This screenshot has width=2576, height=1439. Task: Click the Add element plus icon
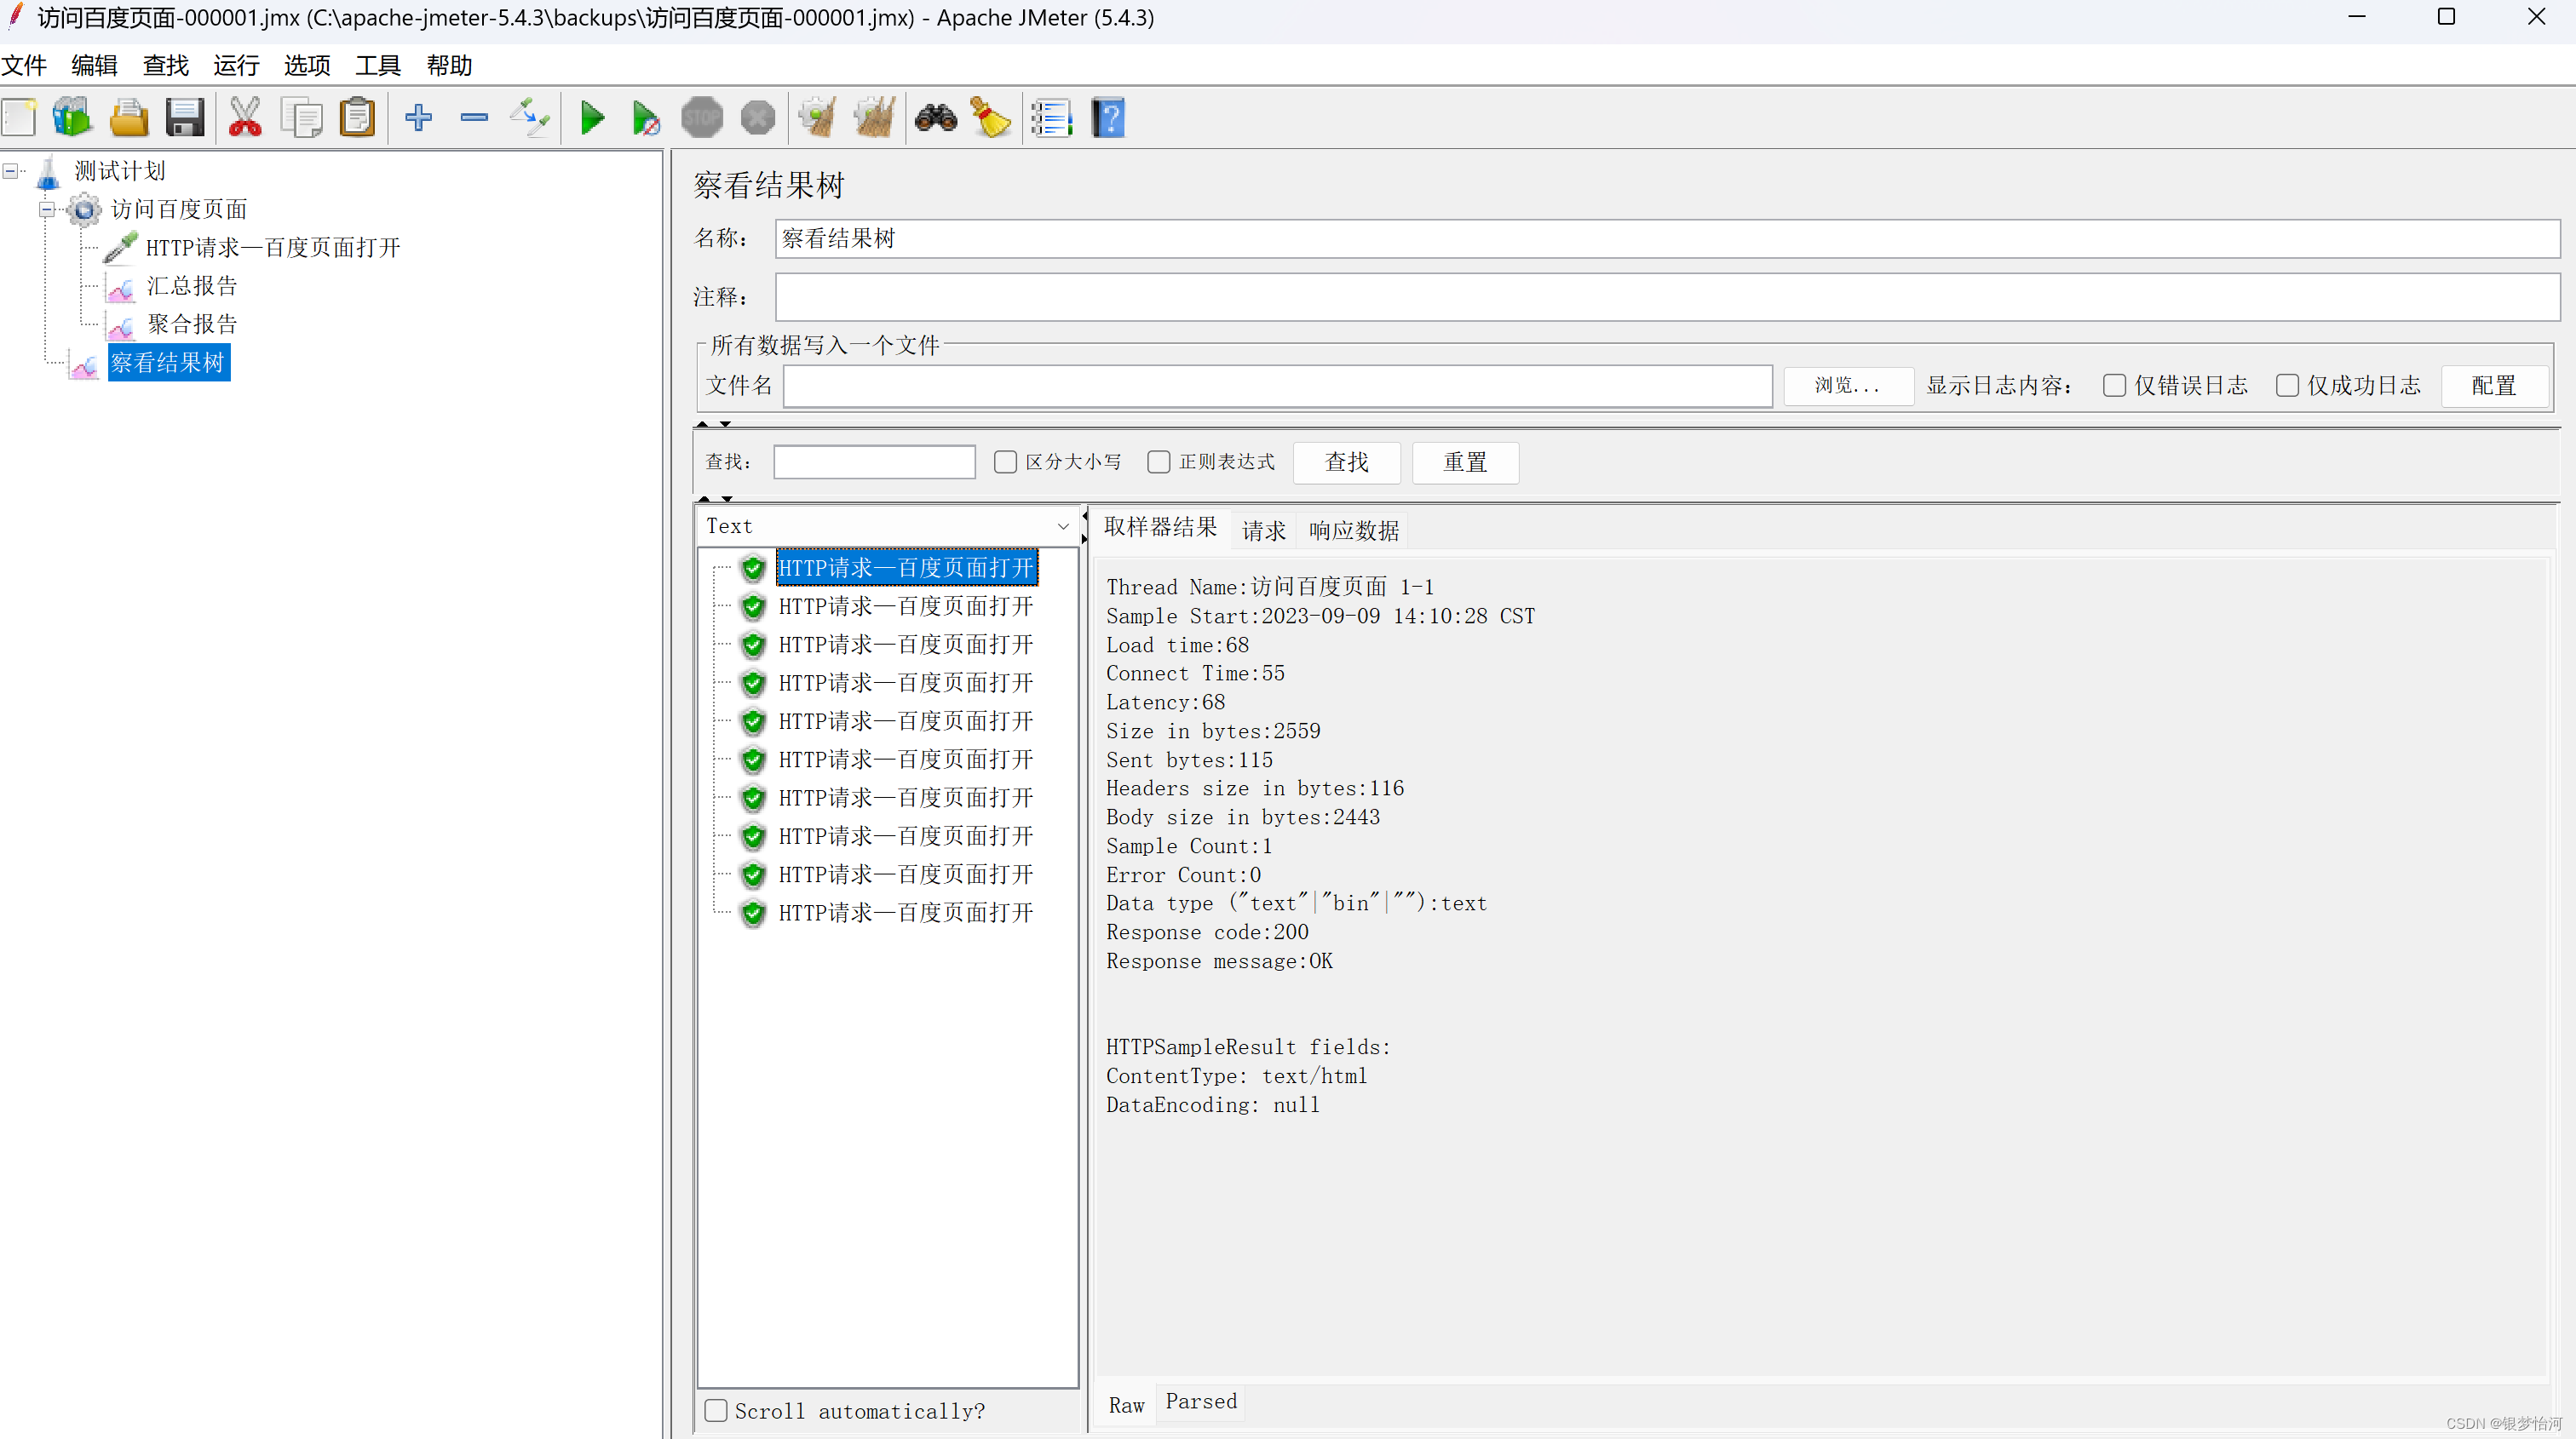[x=418, y=117]
